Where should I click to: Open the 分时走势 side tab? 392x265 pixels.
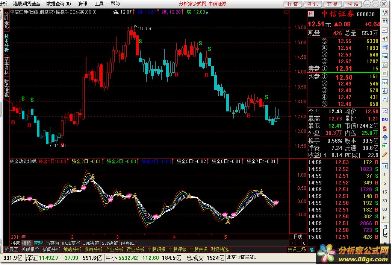[x=6, y=20]
